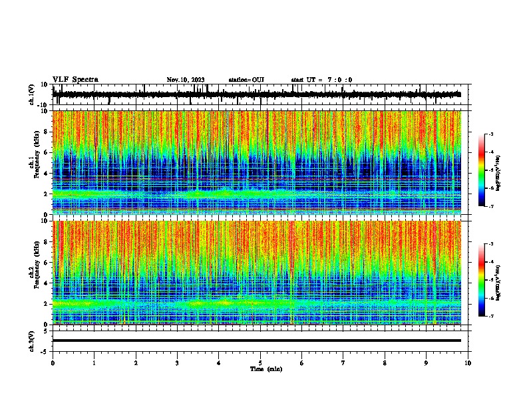Click the "4" kHz tick on ch.1 spectrogram
Viewport: 527px width, 407px height.
(x=46, y=174)
